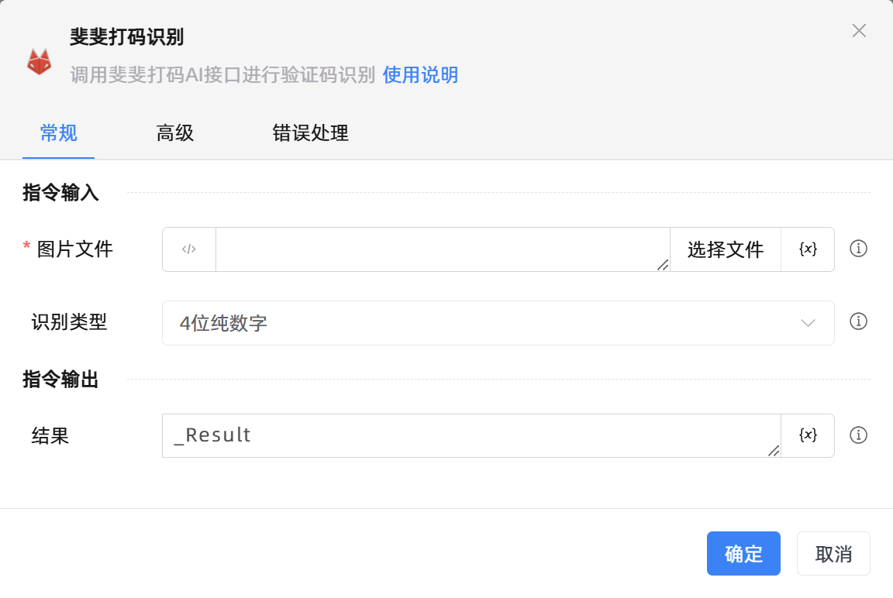Cancel with the 取消 button
Screen dimensions: 893x598
point(833,554)
